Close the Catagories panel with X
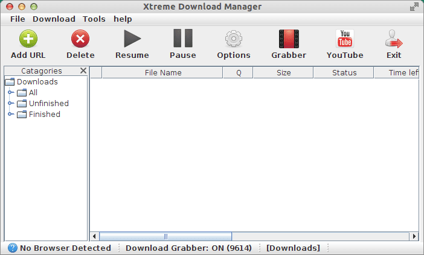The image size is (424, 255). pyautogui.click(x=83, y=71)
